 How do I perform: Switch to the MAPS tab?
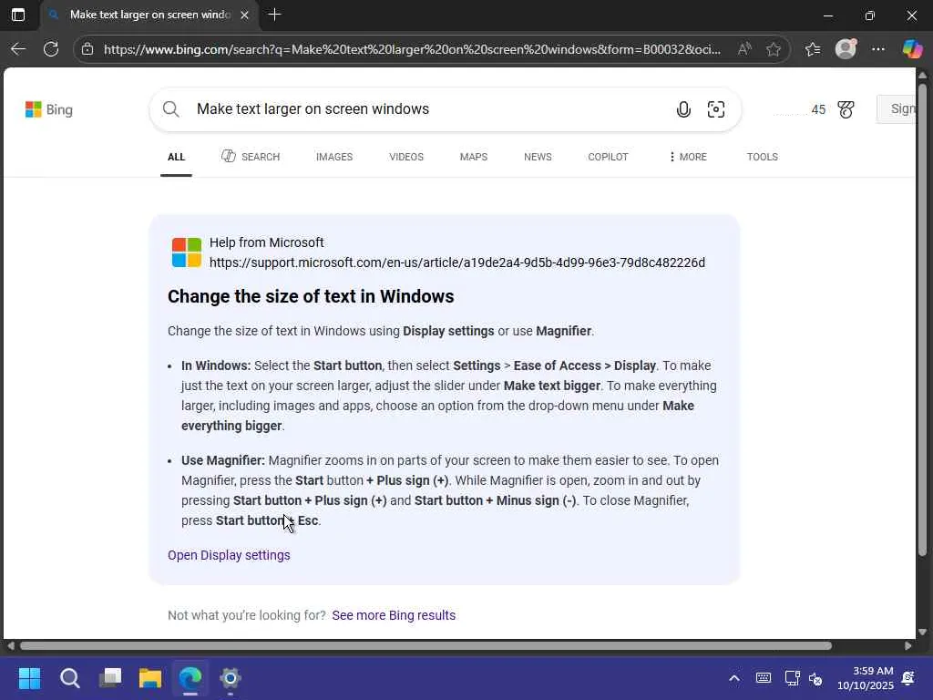[474, 157]
